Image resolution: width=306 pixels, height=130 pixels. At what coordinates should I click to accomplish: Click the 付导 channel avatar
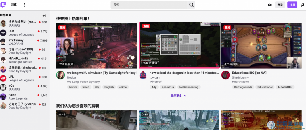tap(3, 51)
